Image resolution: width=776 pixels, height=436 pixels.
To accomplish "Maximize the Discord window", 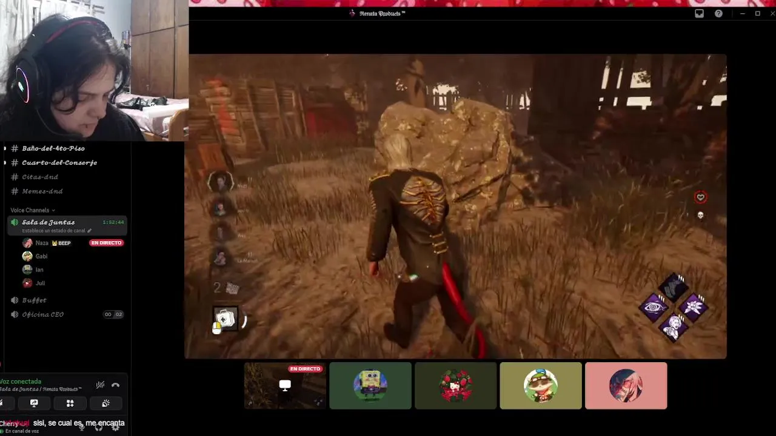I will (x=757, y=13).
